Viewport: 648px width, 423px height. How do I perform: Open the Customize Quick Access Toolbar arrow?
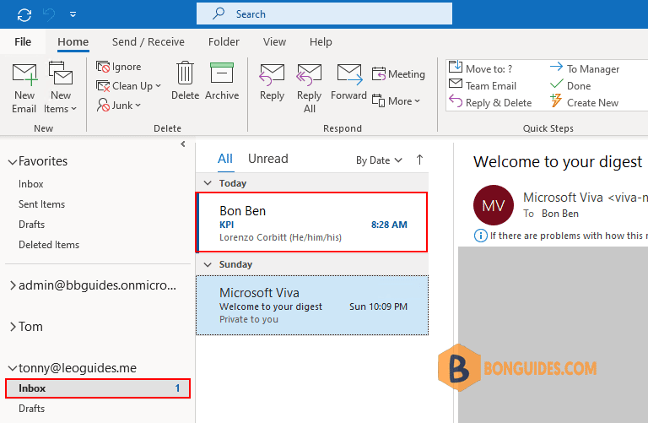(73, 14)
